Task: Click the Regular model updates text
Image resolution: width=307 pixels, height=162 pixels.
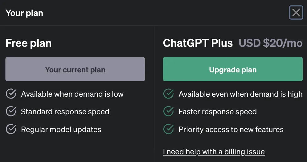Action: [61, 130]
